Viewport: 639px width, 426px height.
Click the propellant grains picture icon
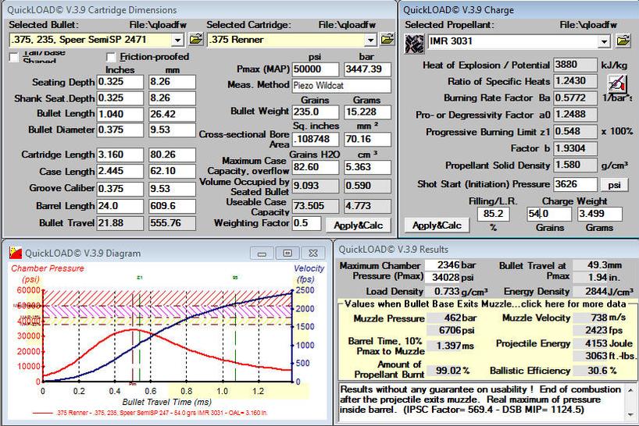pyautogui.click(x=413, y=42)
